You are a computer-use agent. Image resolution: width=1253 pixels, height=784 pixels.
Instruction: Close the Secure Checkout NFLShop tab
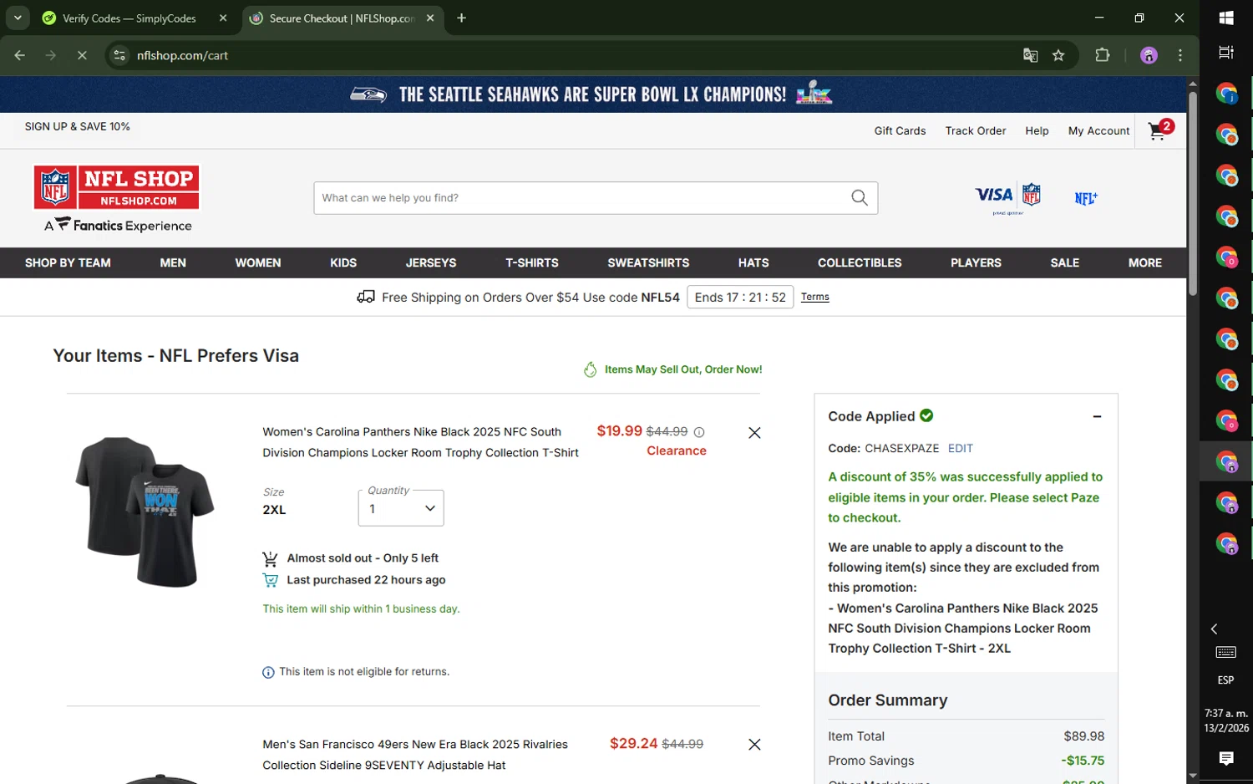coord(430,18)
